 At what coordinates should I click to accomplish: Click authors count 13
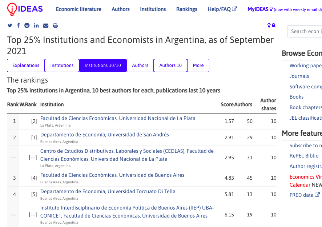click(x=250, y=194)
